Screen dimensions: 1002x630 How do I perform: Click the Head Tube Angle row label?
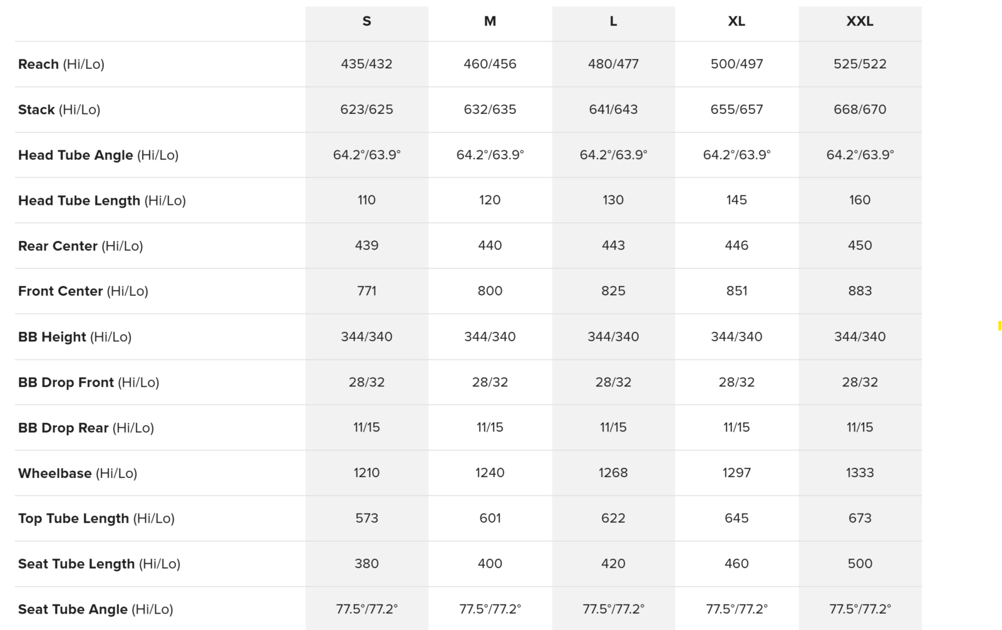click(x=98, y=155)
